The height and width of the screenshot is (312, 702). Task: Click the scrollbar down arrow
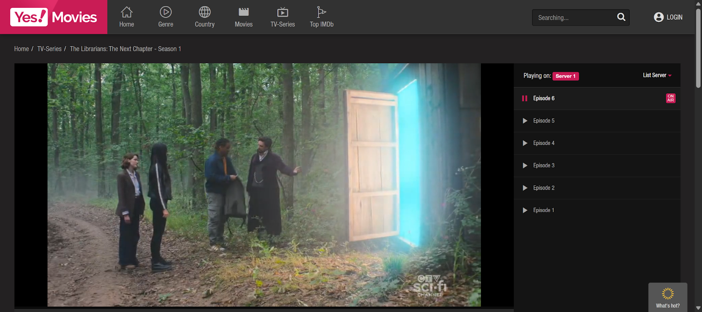point(698,308)
